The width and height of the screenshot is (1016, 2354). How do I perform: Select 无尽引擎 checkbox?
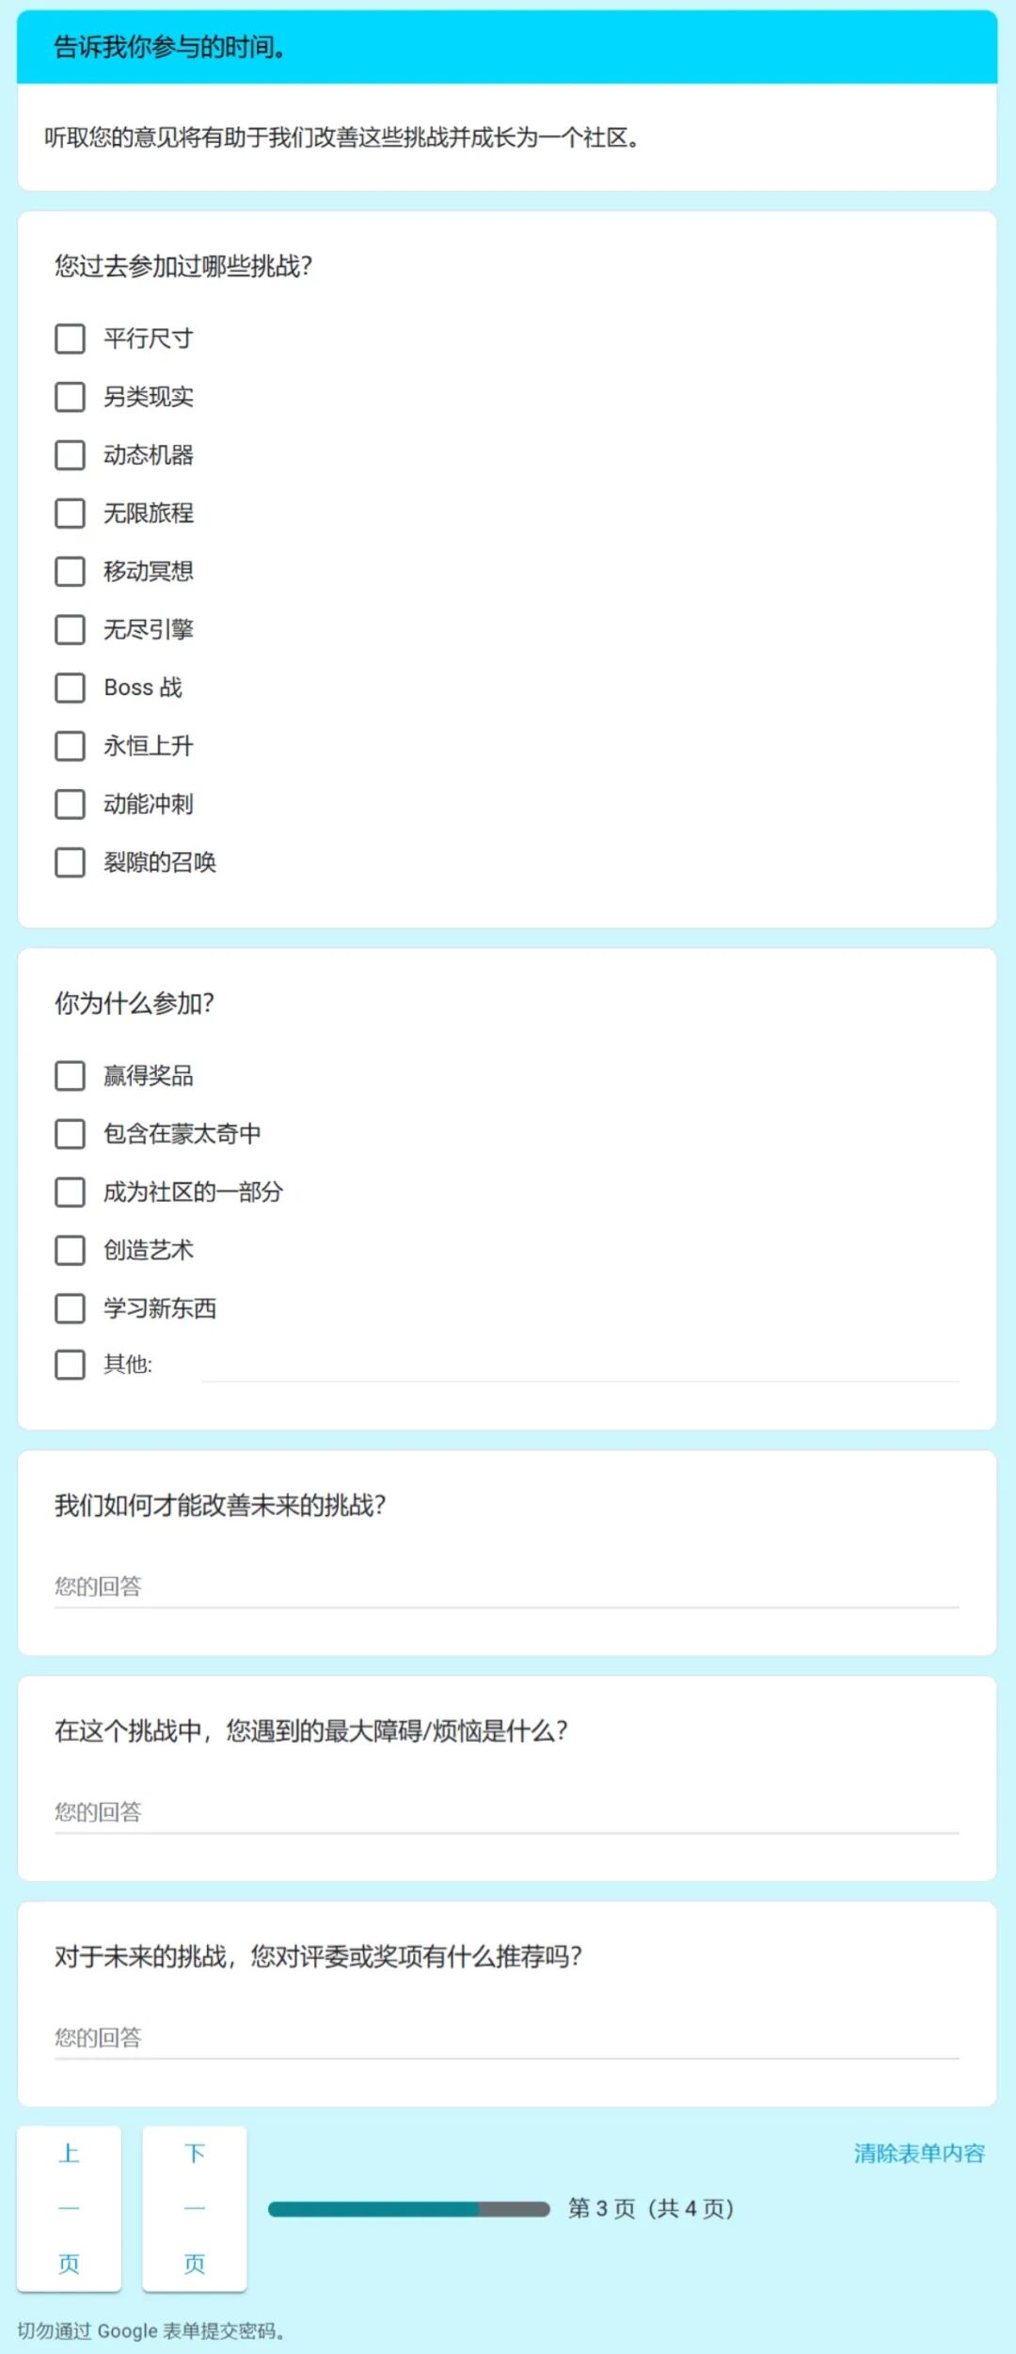[x=70, y=631]
